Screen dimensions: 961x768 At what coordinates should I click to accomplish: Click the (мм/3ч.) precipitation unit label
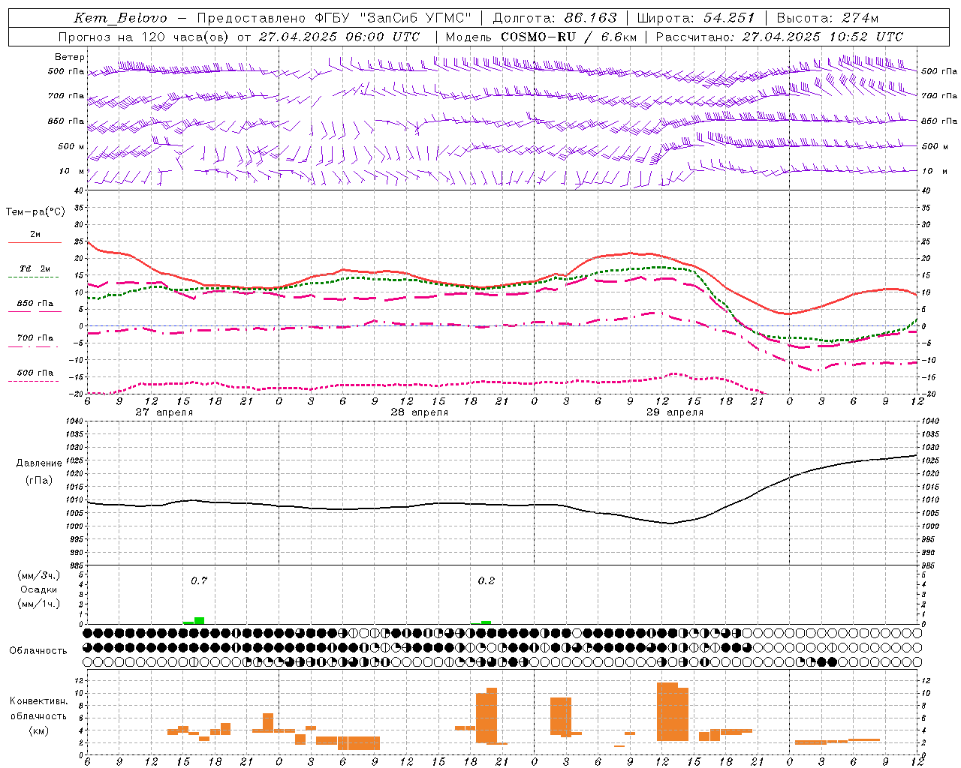pos(39,576)
